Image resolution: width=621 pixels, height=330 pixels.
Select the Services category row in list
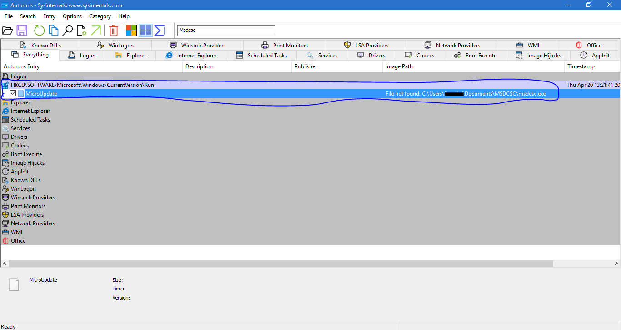310,128
